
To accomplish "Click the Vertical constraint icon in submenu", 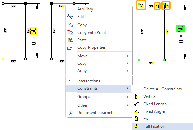I will coord(136,96).
